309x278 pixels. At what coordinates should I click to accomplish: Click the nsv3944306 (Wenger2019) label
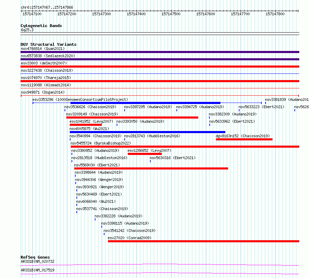tap(99, 180)
